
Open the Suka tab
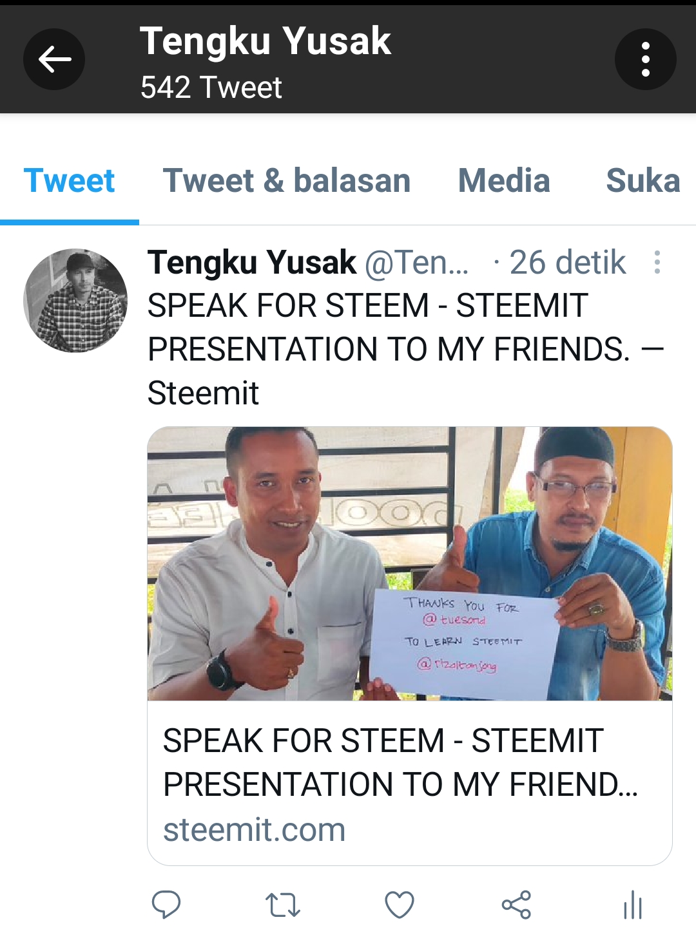point(643,181)
